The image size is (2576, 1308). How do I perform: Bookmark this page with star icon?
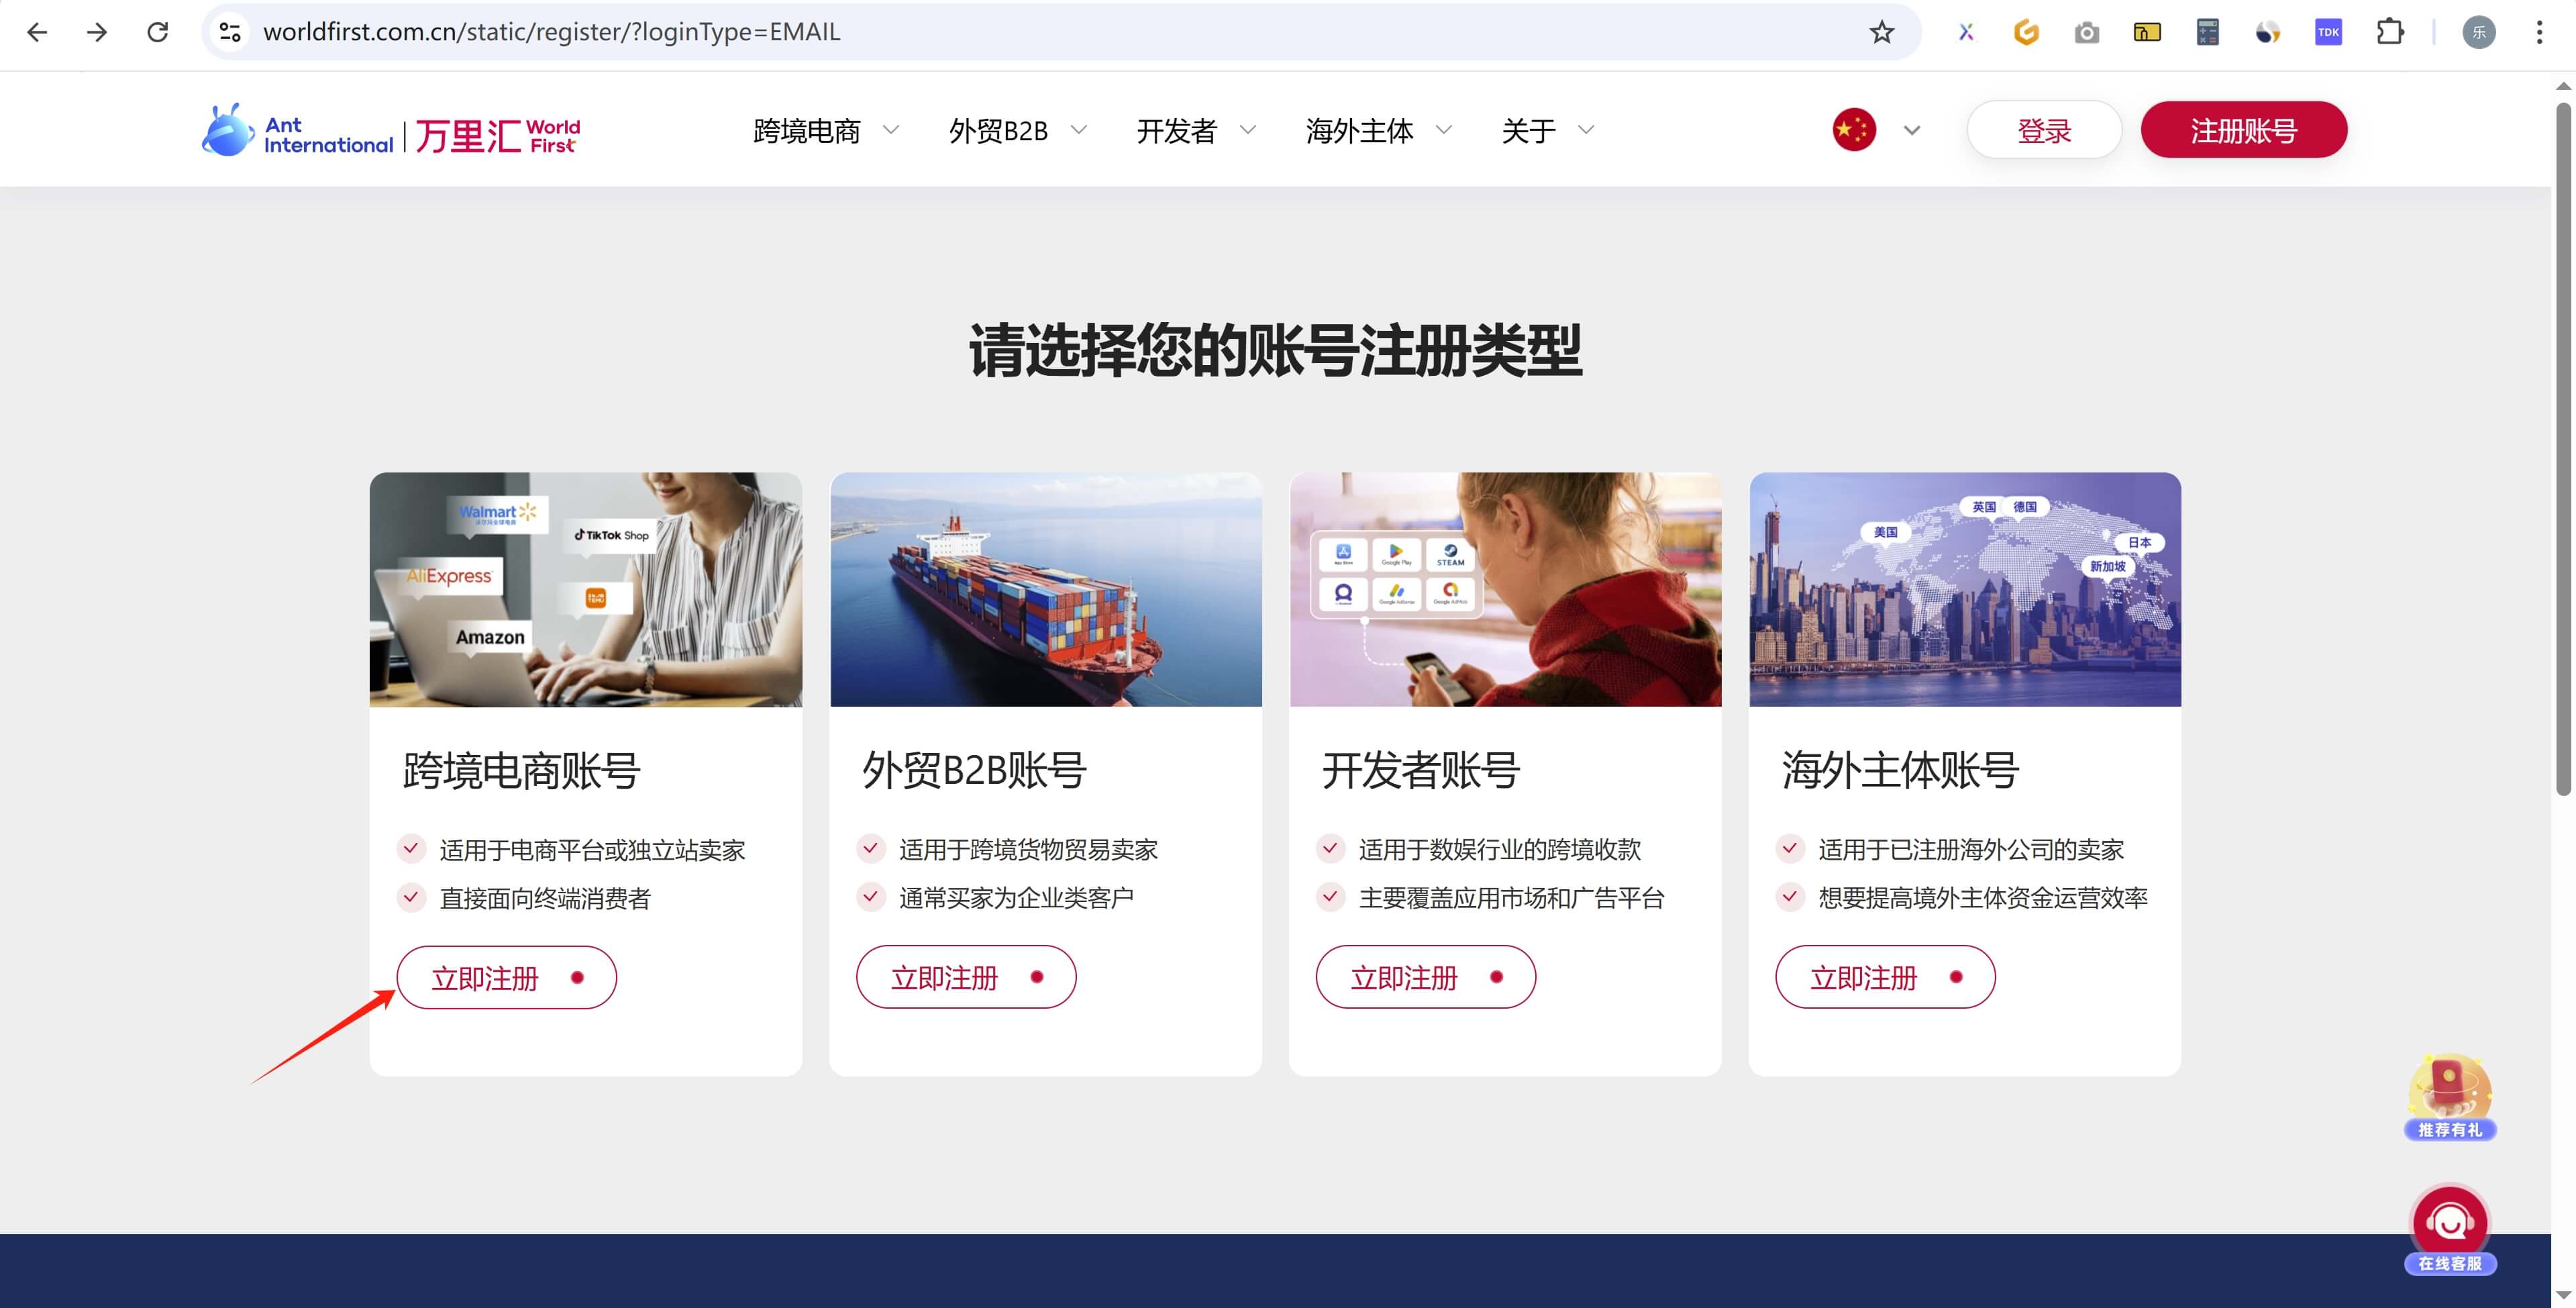pyautogui.click(x=1881, y=32)
